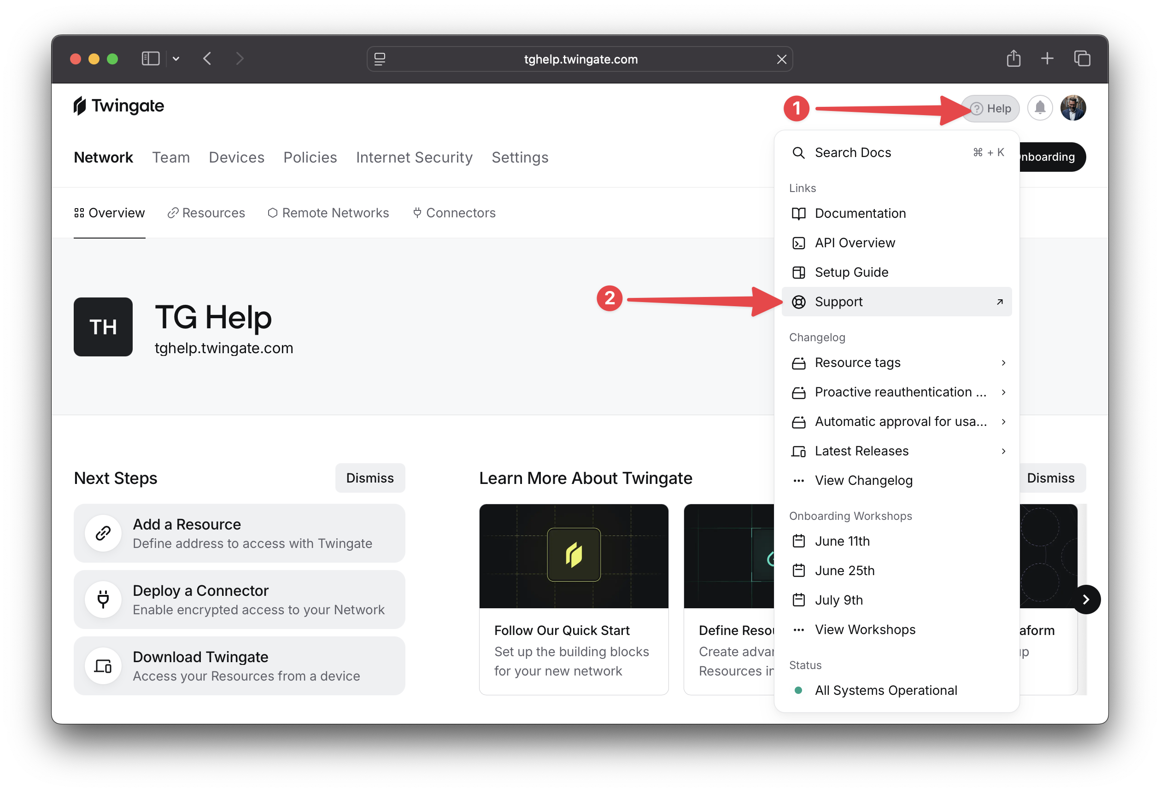Open a new tab with plus icon
The width and height of the screenshot is (1160, 792).
[1047, 59]
